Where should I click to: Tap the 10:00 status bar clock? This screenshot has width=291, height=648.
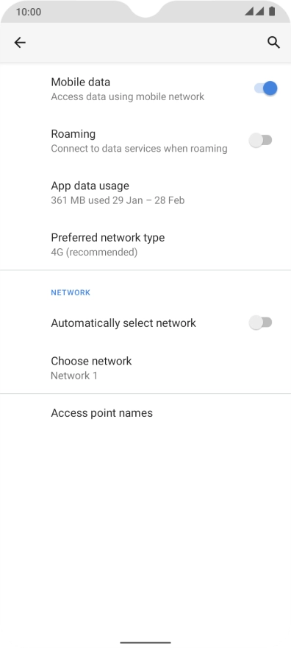click(x=29, y=12)
